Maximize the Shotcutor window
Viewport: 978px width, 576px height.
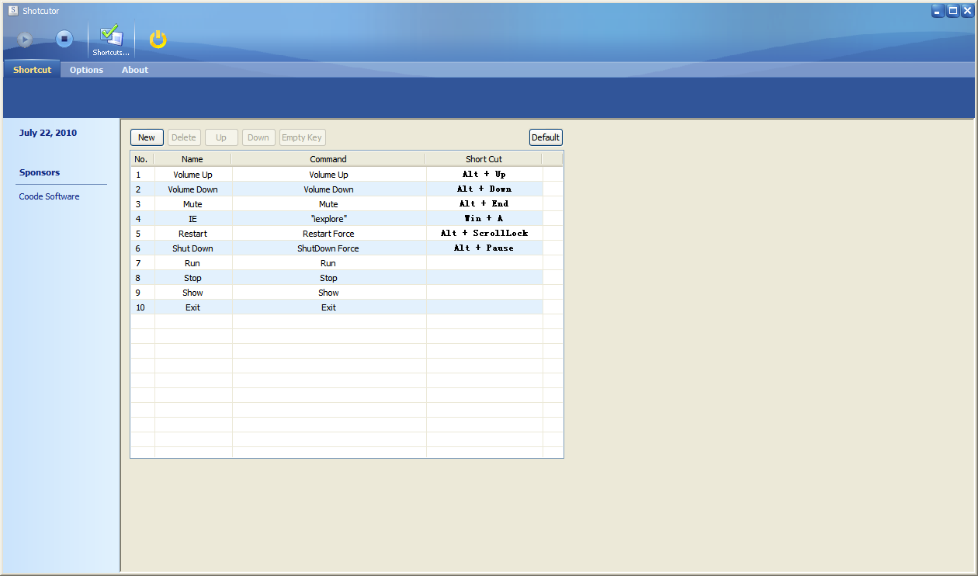tap(953, 11)
